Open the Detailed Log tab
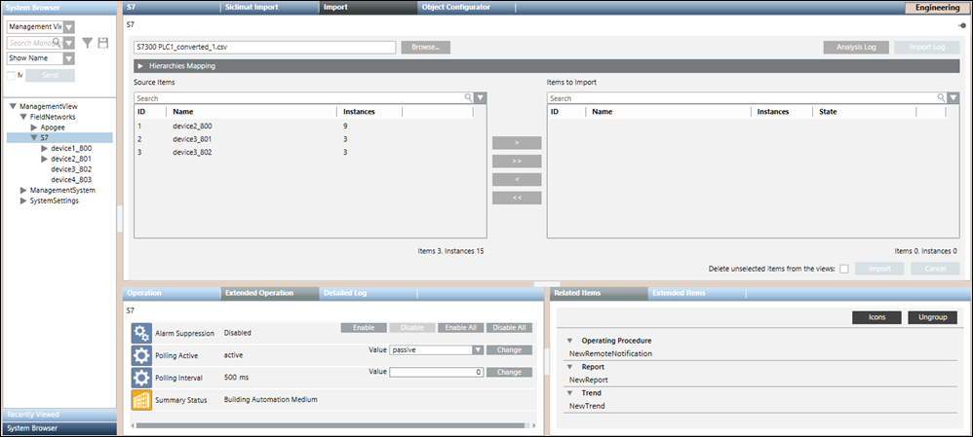This screenshot has width=973, height=437. 345,293
